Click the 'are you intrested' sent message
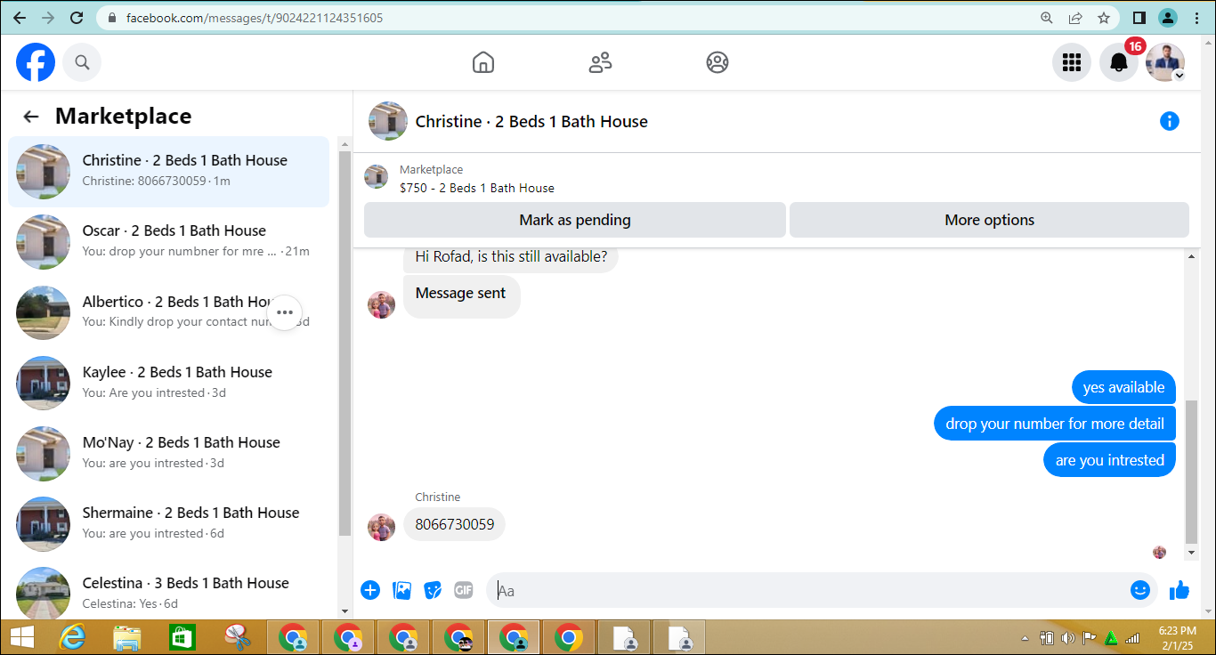 point(1109,460)
